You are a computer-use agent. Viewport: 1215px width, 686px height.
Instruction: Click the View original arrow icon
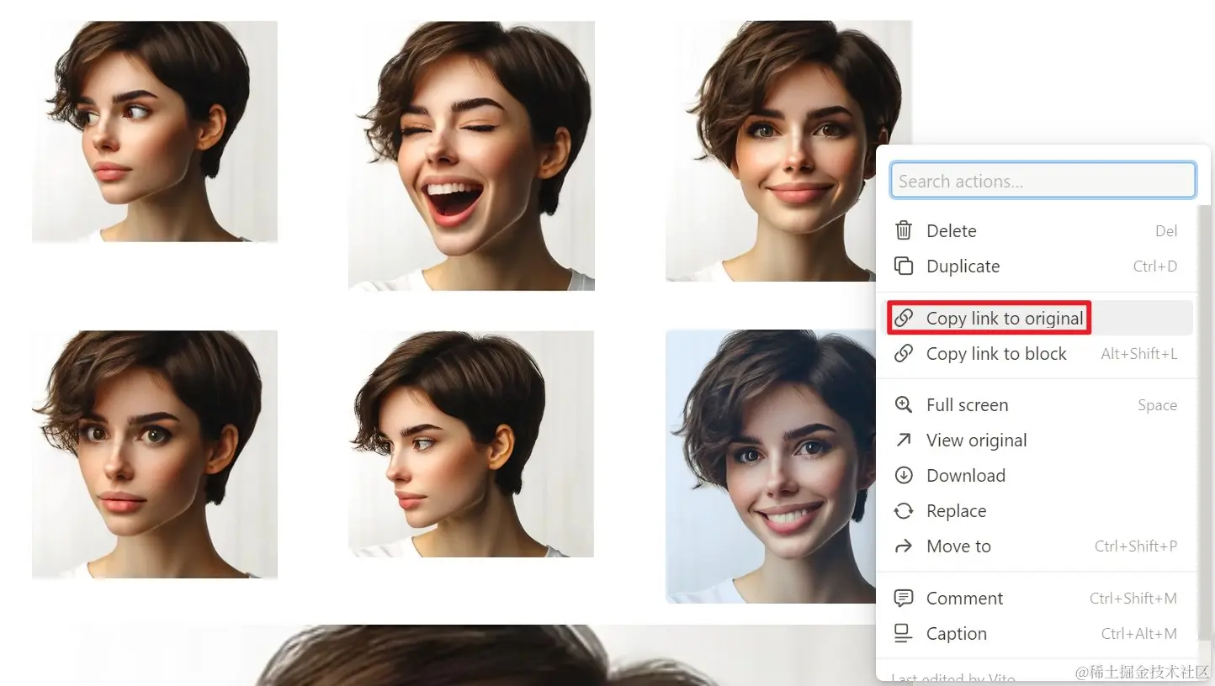(904, 440)
